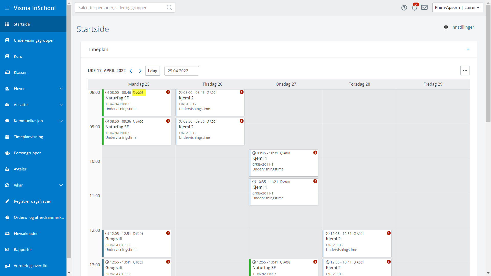Viewport: 491px width, 276px height.
Task: Collapse the Timeplan panel chevron
Action: point(468,50)
